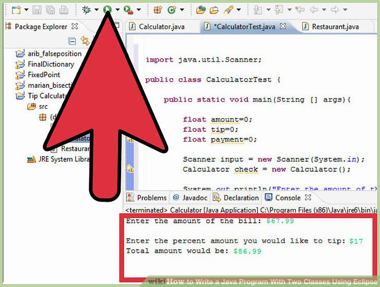Click the Open Type icon
Viewport: 380px width, 287px height.
tap(201, 10)
